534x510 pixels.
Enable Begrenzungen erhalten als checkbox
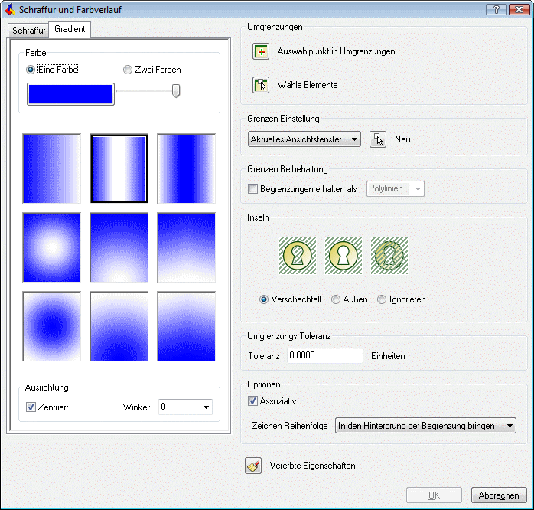click(x=252, y=189)
